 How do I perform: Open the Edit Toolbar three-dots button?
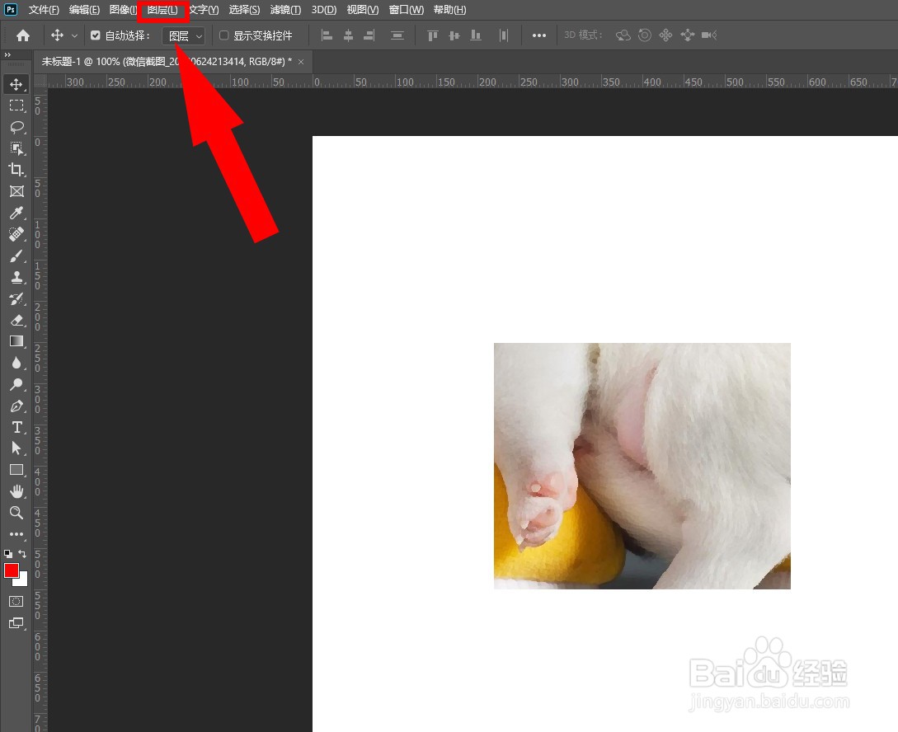[x=16, y=534]
